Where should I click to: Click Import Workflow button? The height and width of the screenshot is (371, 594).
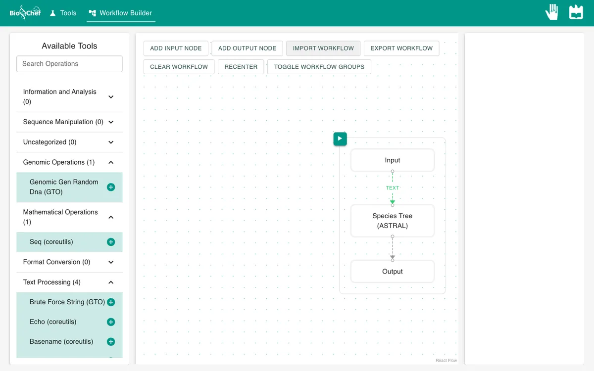pyautogui.click(x=323, y=48)
